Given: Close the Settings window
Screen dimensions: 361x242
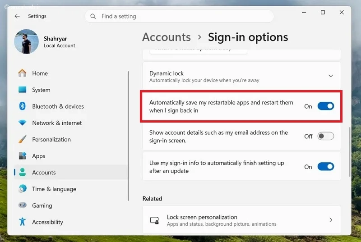Looking at the screenshot, I should point(342,13).
